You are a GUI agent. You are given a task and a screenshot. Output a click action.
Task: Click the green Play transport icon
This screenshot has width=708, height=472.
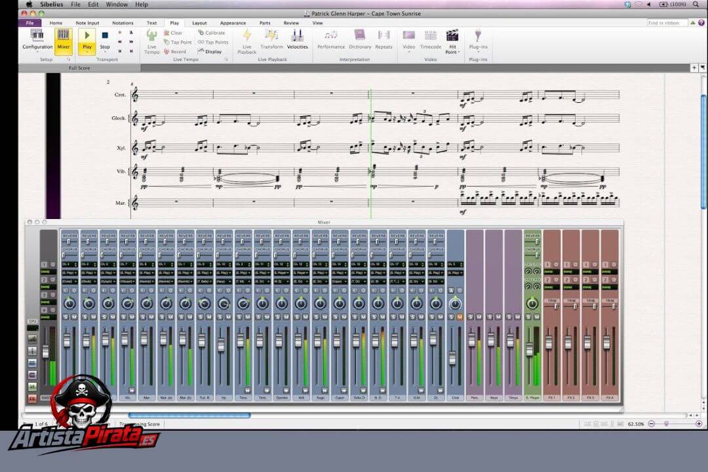87,35
